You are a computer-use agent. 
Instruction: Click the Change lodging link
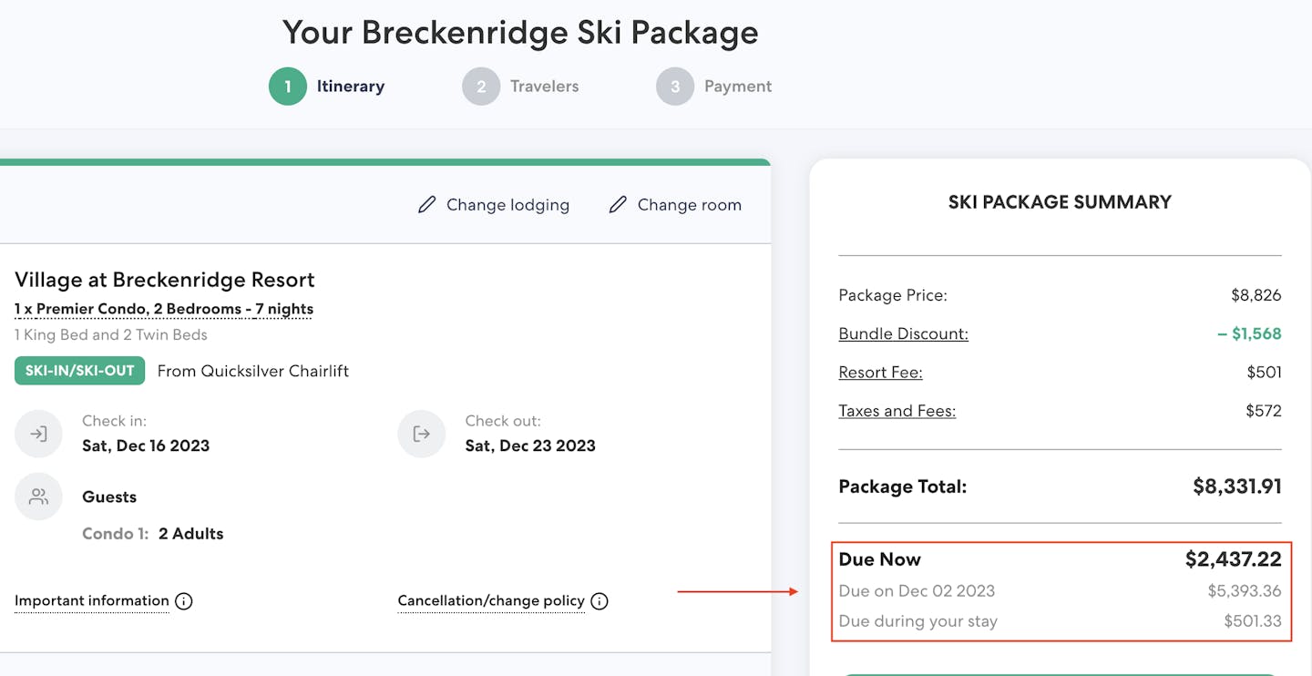507,205
